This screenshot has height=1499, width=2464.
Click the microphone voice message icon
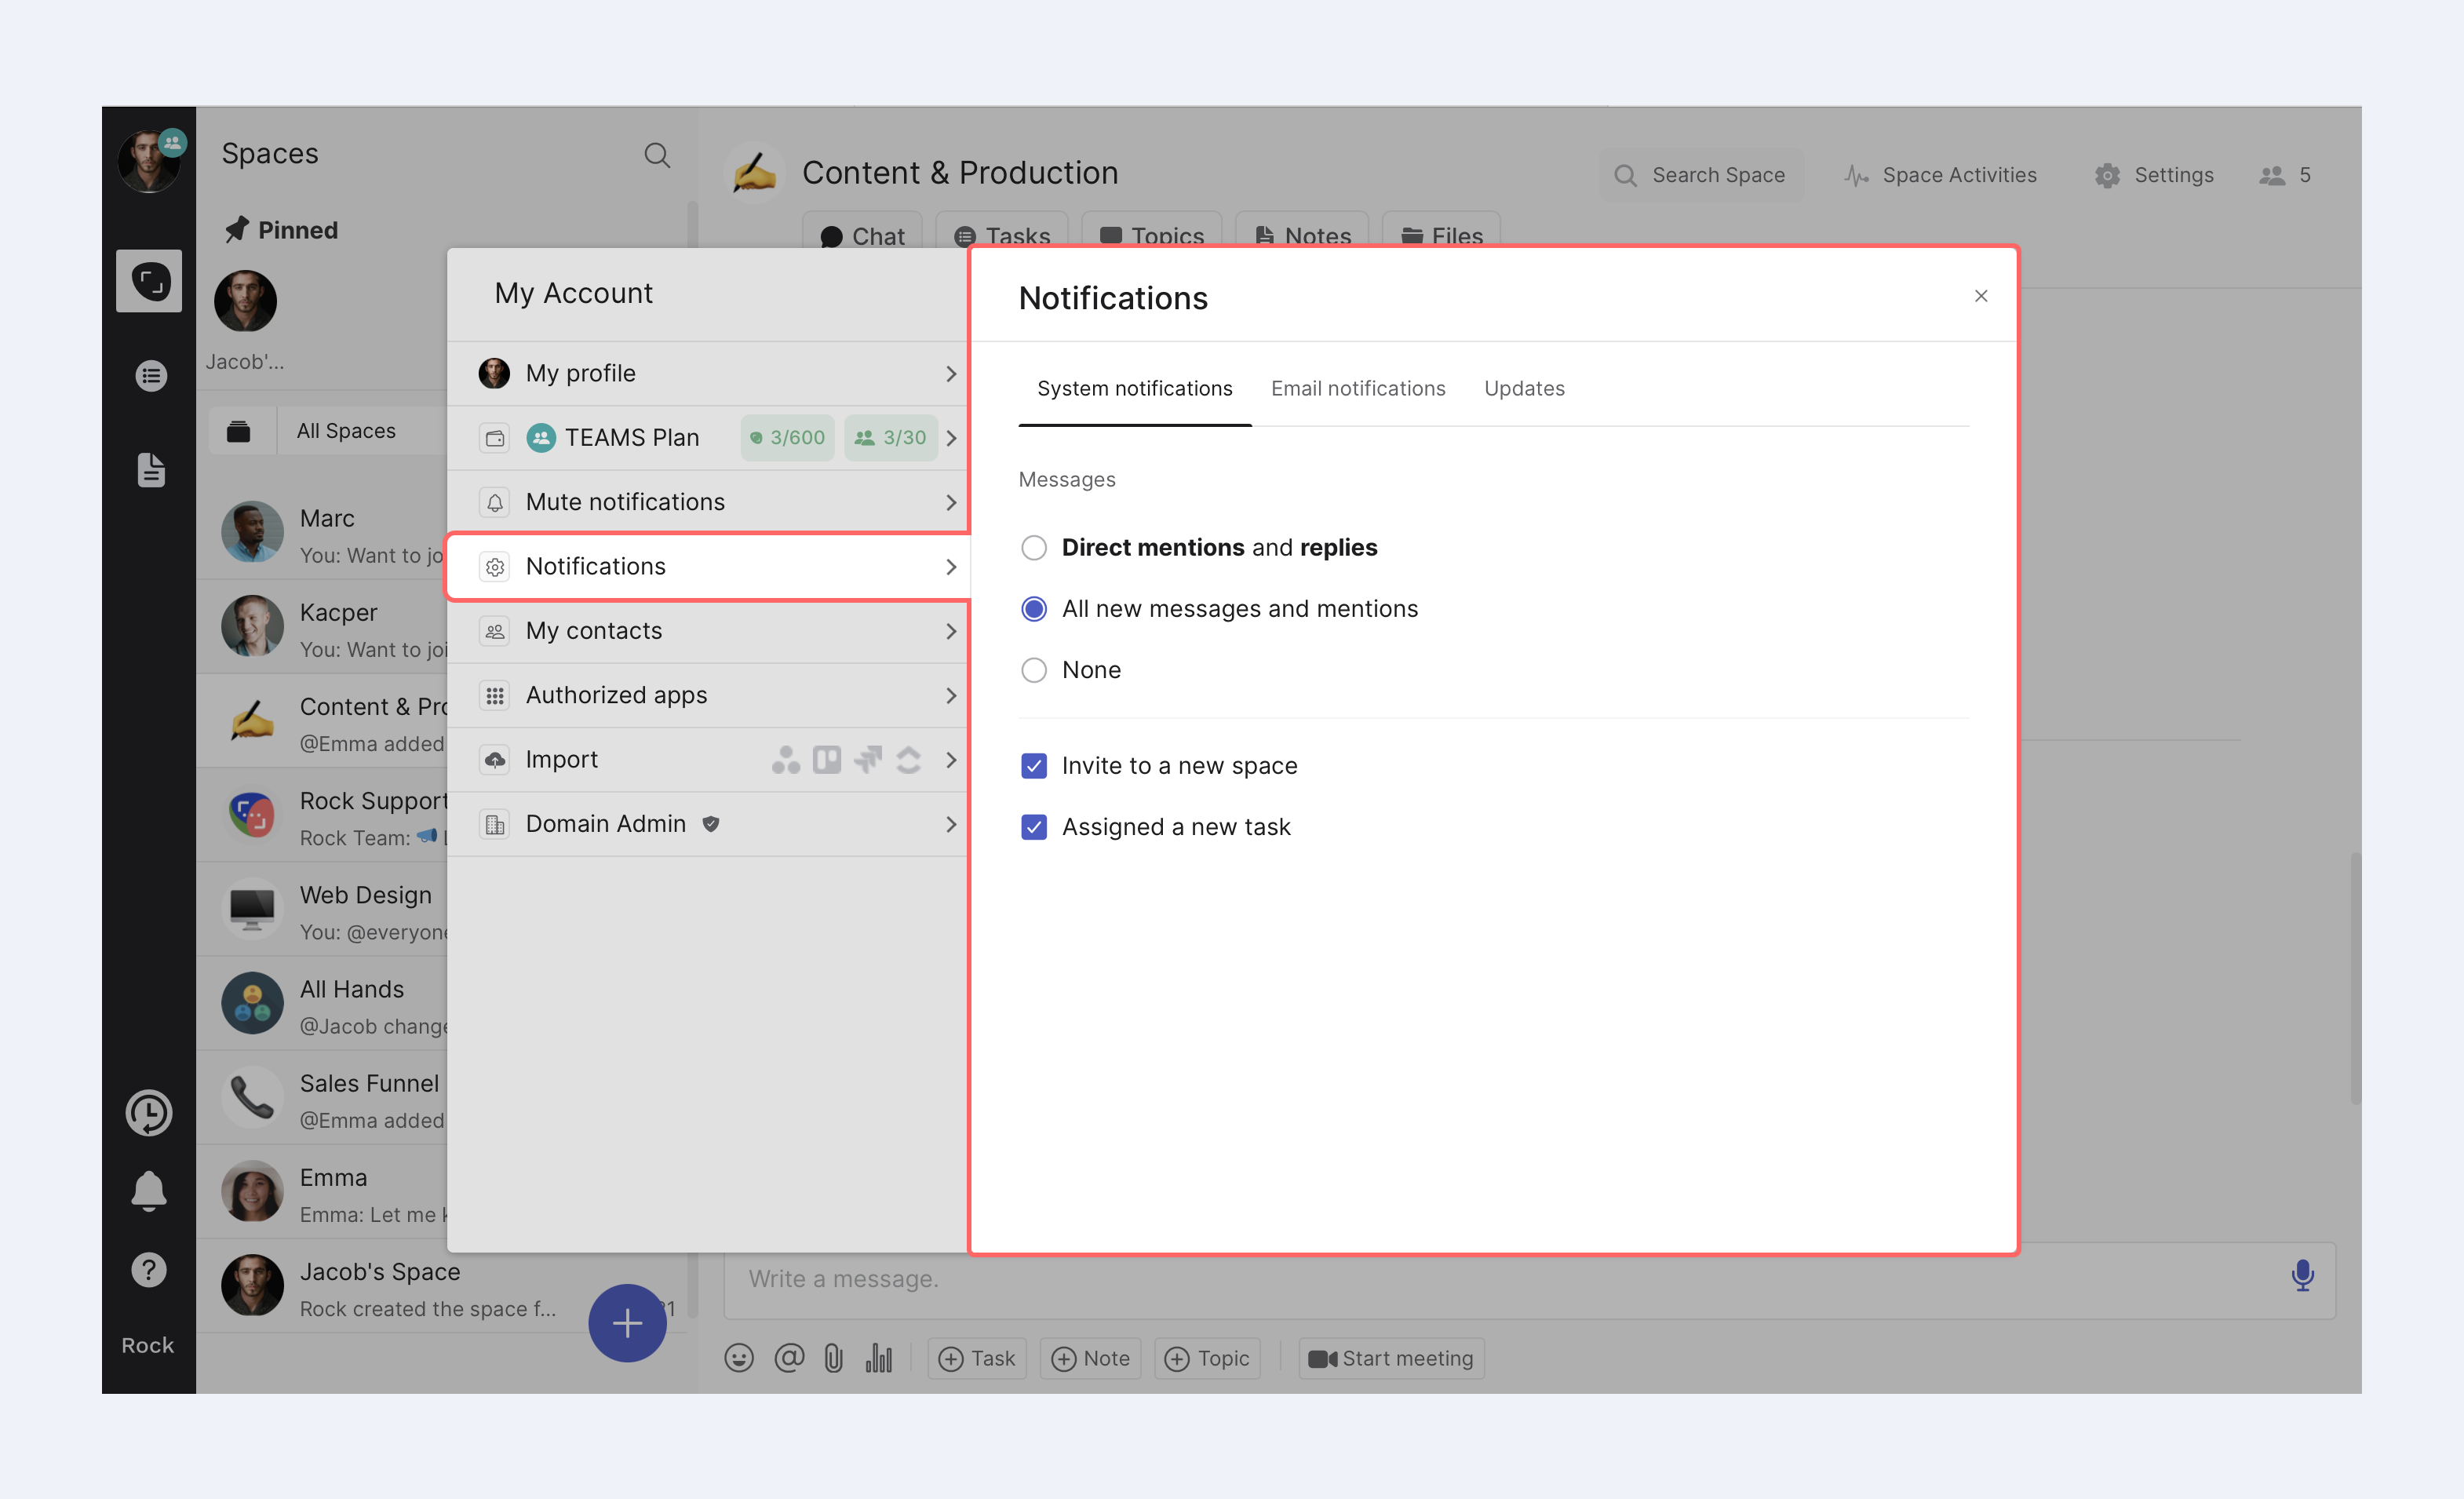coord(2301,1276)
